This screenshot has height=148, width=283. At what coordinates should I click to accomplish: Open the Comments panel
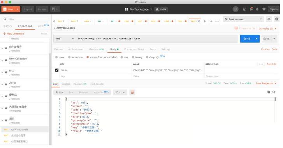coord(244,28)
